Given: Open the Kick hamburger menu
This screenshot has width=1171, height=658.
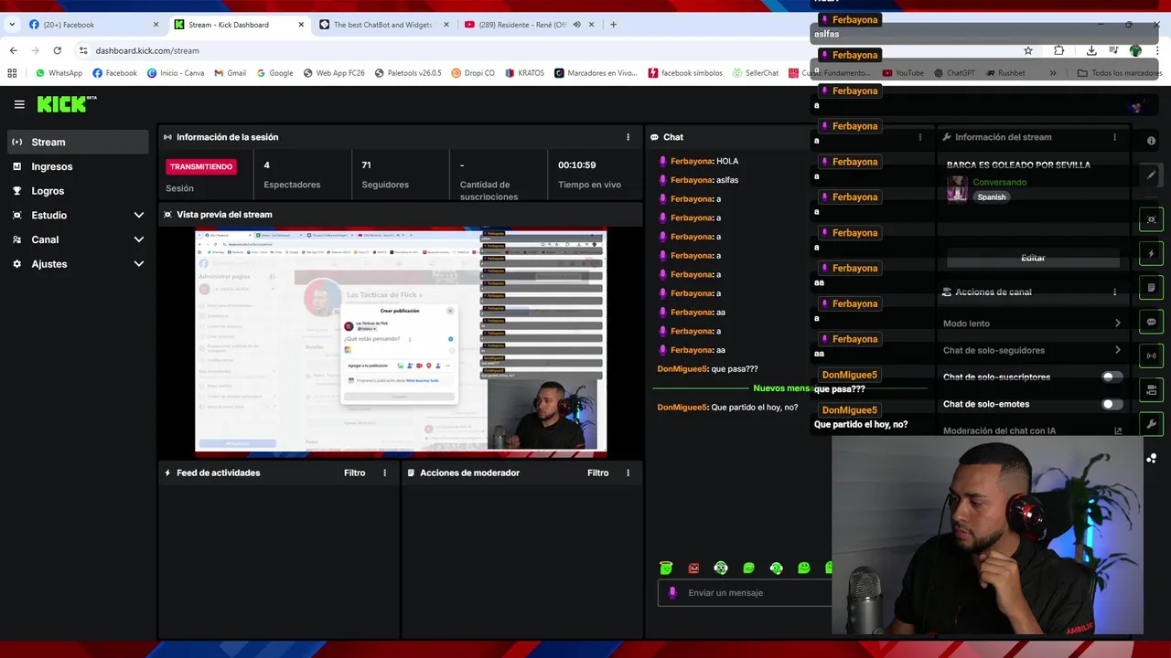Looking at the screenshot, I should point(19,104).
